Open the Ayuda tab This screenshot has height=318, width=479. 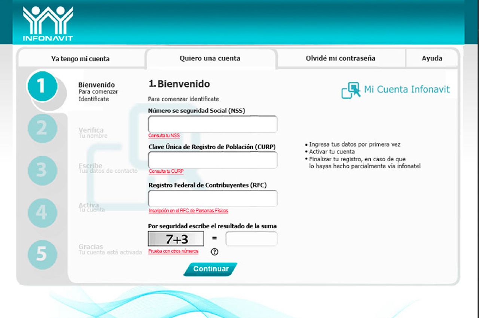432,58
